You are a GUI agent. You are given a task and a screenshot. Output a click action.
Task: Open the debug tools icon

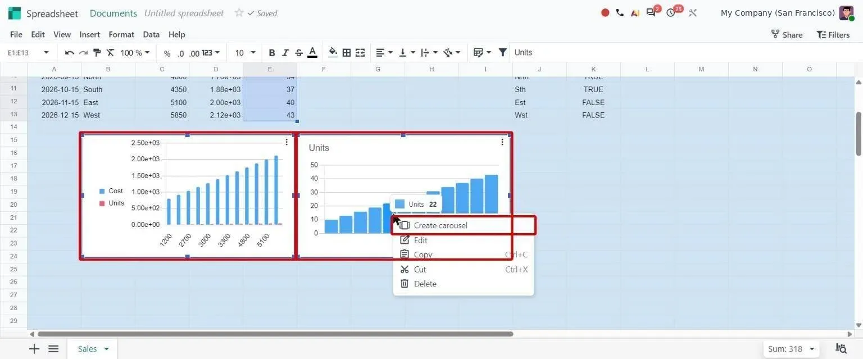click(x=693, y=12)
